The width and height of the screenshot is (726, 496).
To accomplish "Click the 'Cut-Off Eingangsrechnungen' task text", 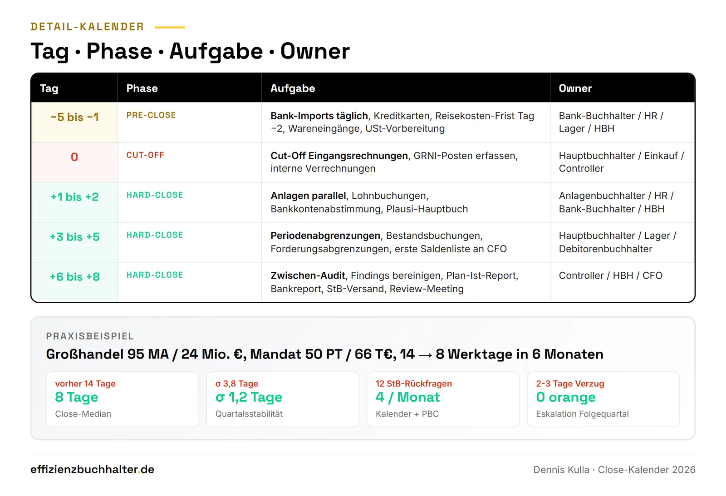I will pos(339,156).
